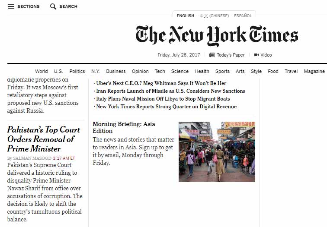Open Iran Reports Launch of Missile article
The image size is (327, 227).
pos(170,91)
